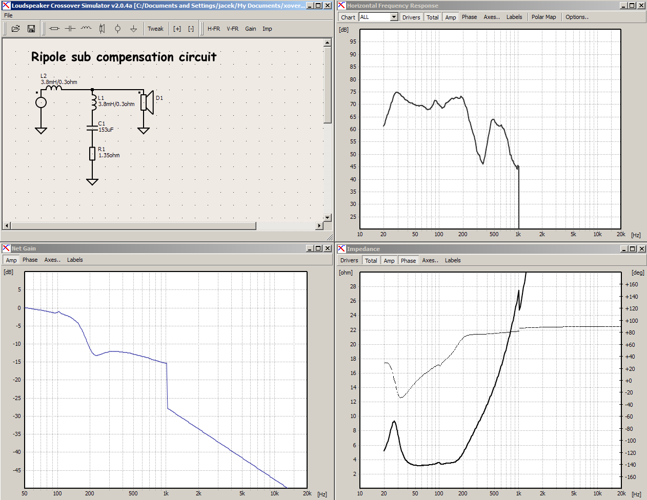647x500 pixels.
Task: Select the voltage source component tool
Action: [x=118, y=29]
